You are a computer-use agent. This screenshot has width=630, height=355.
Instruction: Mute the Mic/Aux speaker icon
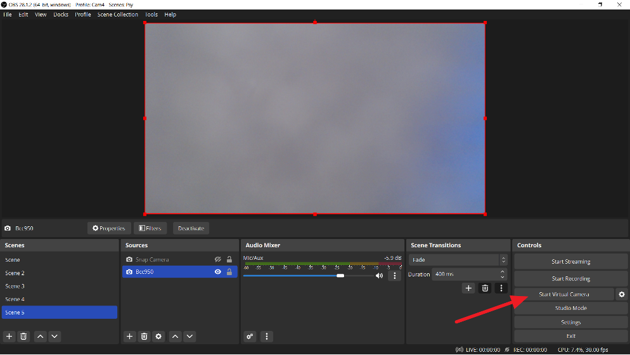click(379, 276)
